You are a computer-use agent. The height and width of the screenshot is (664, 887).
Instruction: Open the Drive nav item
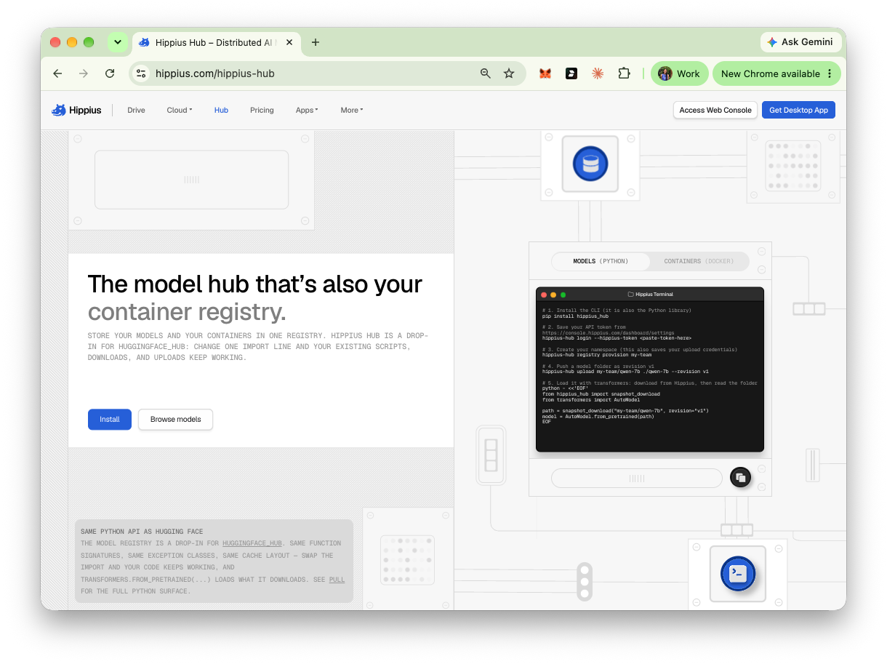click(x=136, y=110)
